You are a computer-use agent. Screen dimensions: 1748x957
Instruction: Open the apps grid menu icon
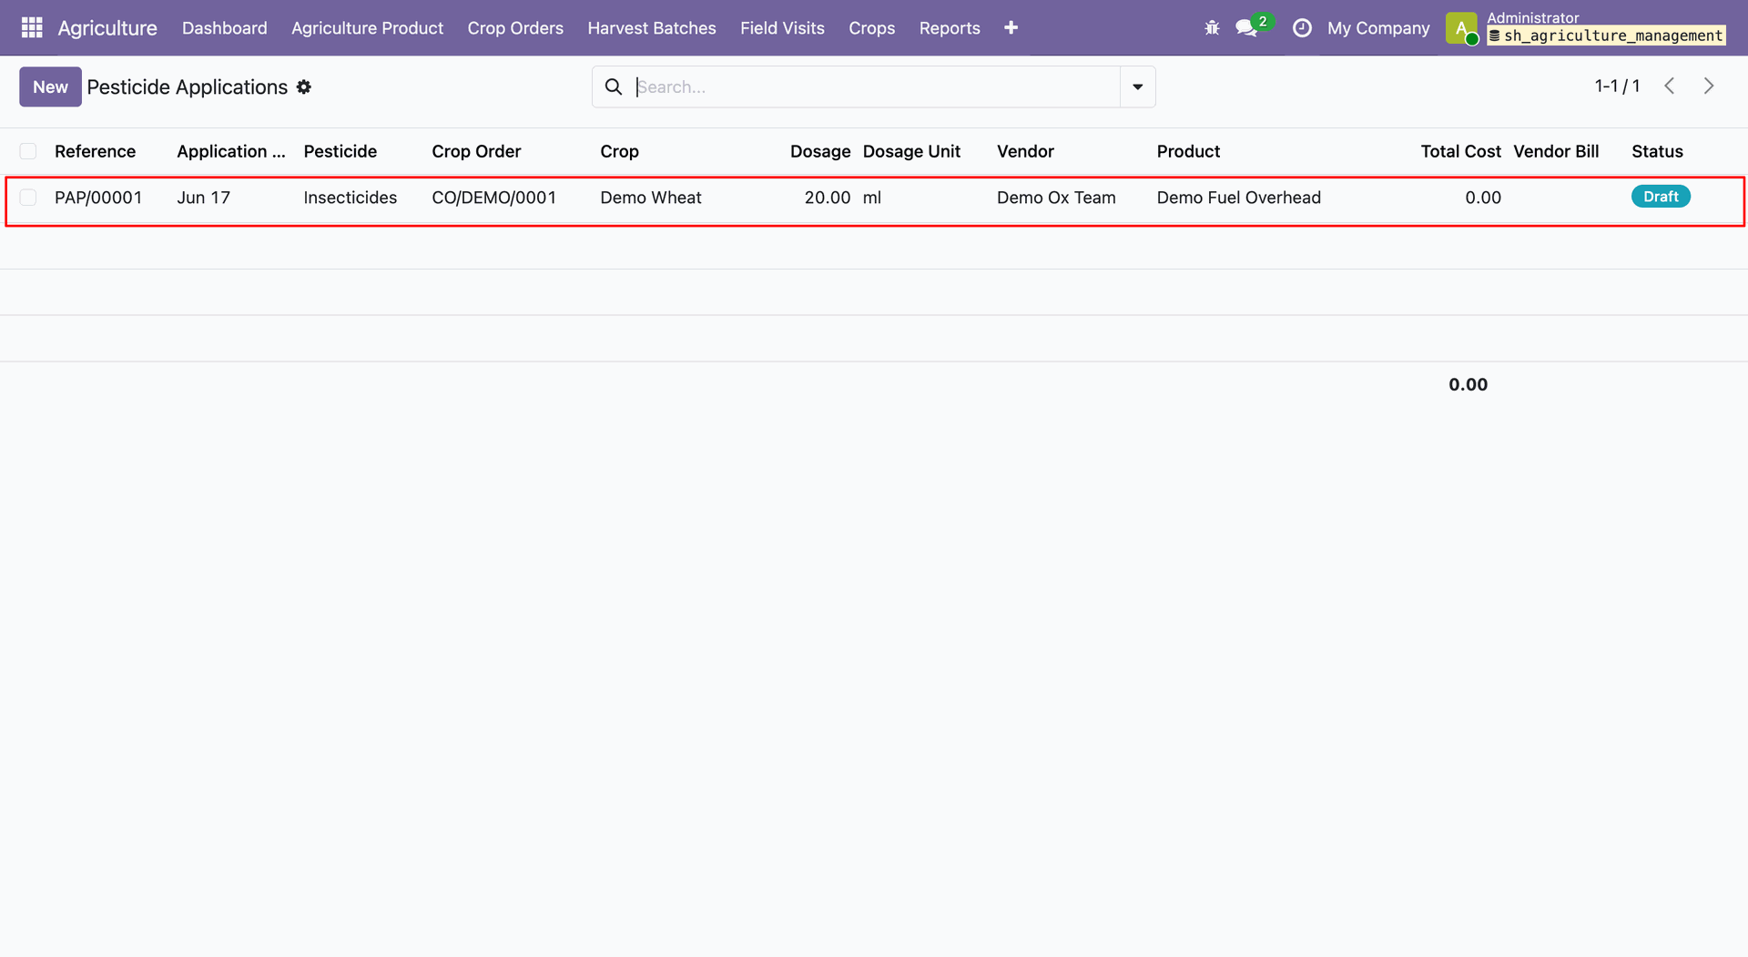point(32,28)
